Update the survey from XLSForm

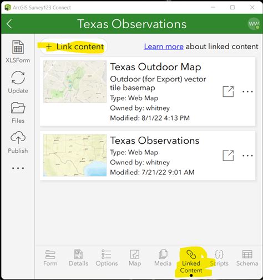tap(18, 82)
